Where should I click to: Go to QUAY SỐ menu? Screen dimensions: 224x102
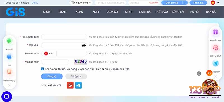pos(112,12)
